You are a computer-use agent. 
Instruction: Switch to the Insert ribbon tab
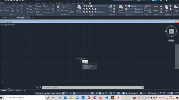coord(8,3)
